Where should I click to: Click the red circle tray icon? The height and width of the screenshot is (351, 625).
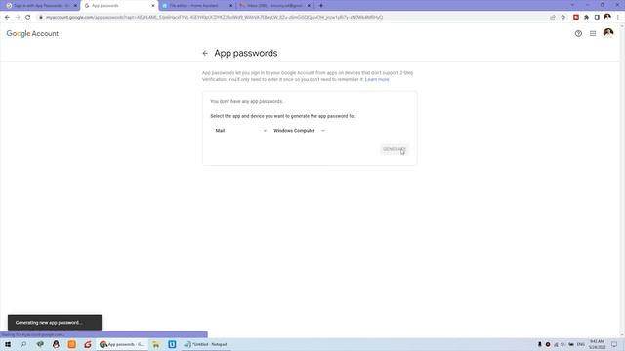548,344
